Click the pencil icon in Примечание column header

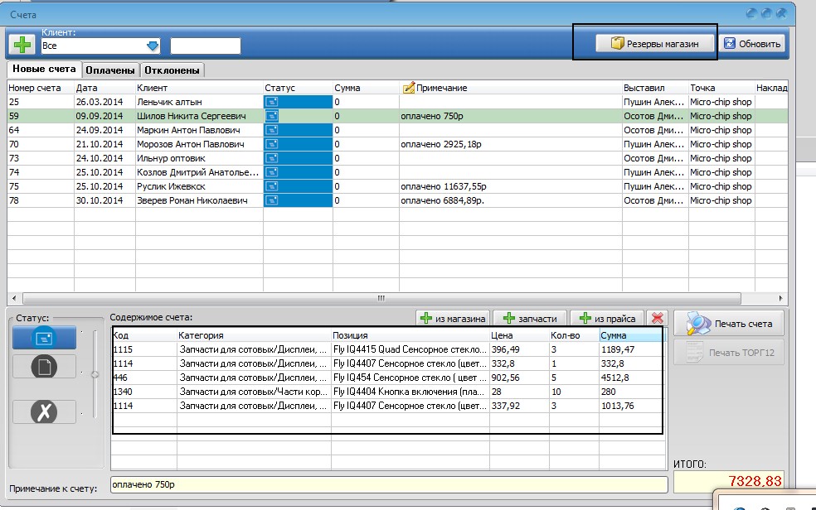408,88
